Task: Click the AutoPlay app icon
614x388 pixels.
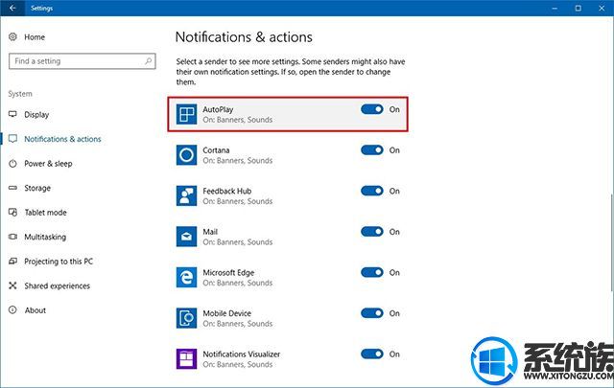Action: [186, 114]
